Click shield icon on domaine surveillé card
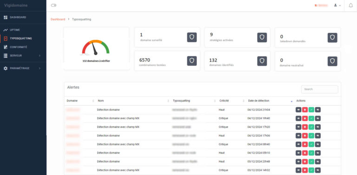The width and height of the screenshot is (357, 175). (x=192, y=37)
